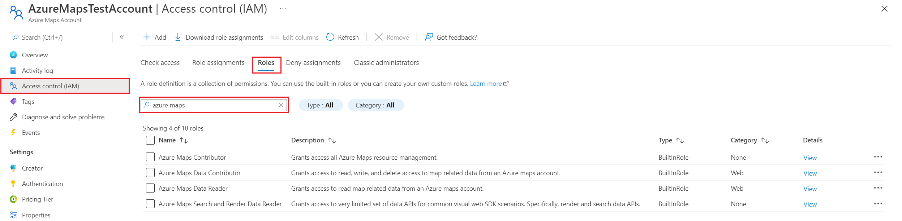Switch to the Role assignments tab
Image resolution: width=902 pixels, height=221 pixels.
coord(218,63)
